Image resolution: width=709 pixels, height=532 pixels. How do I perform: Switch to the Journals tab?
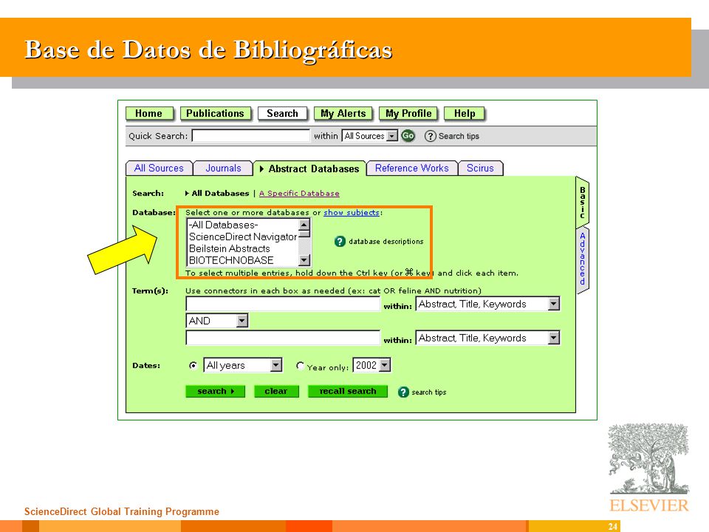[223, 168]
